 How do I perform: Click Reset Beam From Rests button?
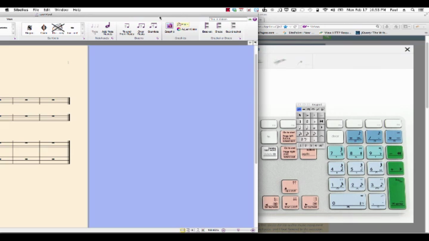(127, 29)
